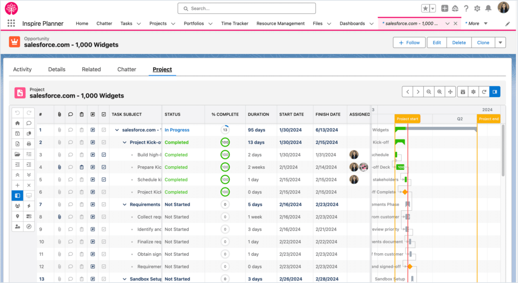Click the lightning bolt icon

(x=29, y=206)
